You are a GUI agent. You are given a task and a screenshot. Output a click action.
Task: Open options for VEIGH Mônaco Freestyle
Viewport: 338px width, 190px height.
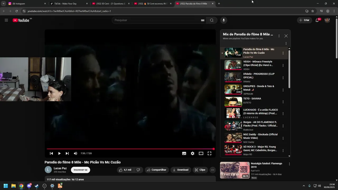tap(283, 65)
